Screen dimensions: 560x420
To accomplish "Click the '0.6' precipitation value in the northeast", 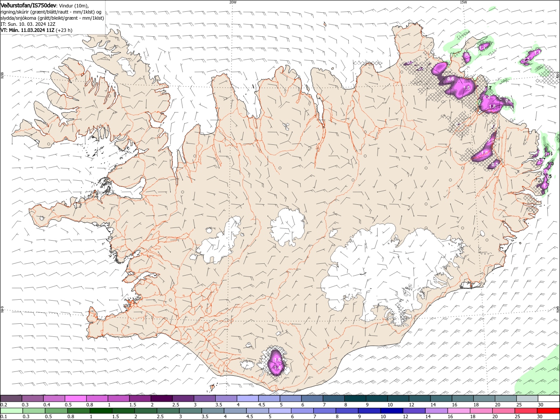I will pyautogui.click(x=451, y=79).
